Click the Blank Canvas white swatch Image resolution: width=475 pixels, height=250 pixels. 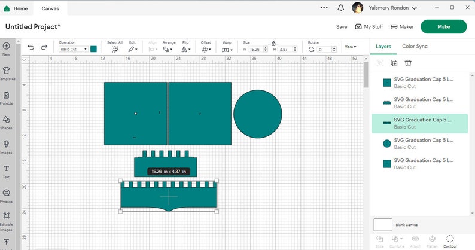click(383, 225)
